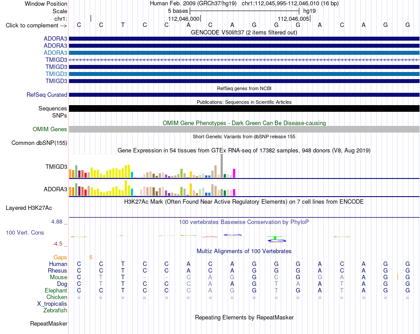Click the X_tropicalis alignment row label
This screenshot has width=420, height=334.
(x=52, y=304)
